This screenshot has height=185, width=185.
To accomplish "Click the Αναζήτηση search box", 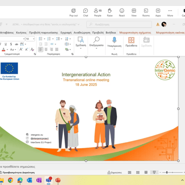I will pos(119,24).
